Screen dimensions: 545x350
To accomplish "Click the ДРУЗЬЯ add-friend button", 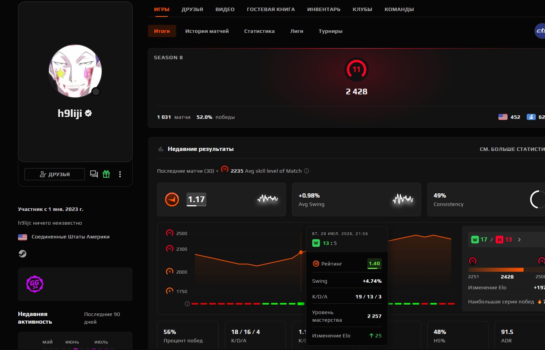I will click(55, 174).
